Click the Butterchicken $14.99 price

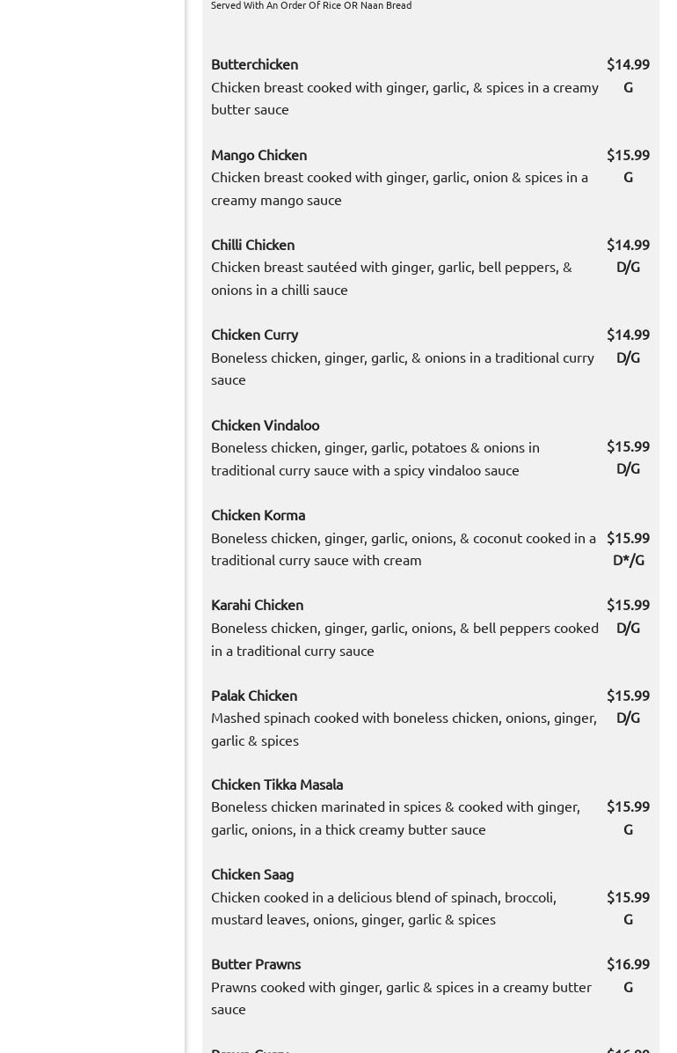pos(628,64)
